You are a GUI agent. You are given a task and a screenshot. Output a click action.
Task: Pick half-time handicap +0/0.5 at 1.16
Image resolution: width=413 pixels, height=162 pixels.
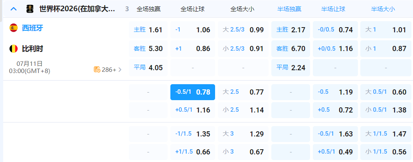pos(335,49)
